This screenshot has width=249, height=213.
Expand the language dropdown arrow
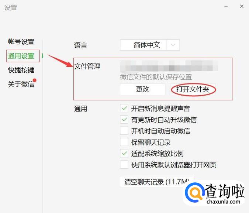173,45
